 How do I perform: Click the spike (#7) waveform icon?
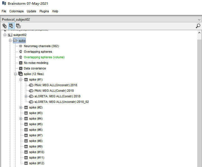26,135
